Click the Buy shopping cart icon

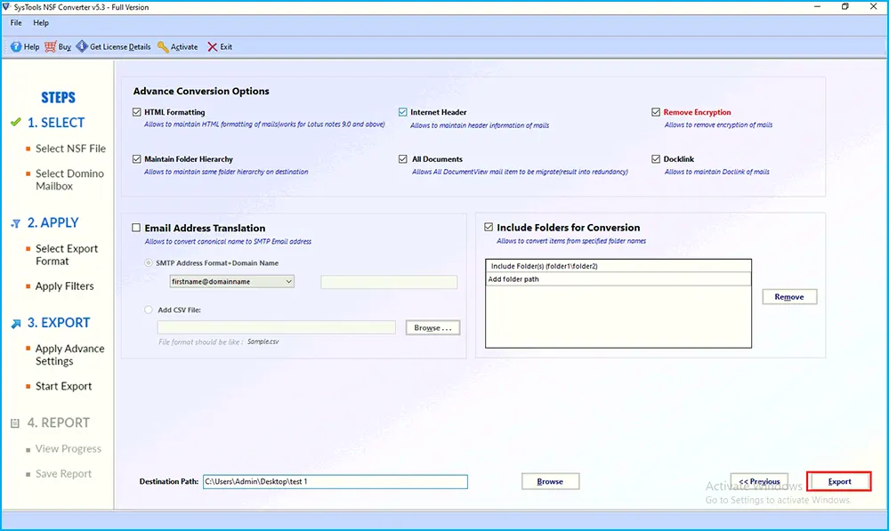(x=51, y=46)
